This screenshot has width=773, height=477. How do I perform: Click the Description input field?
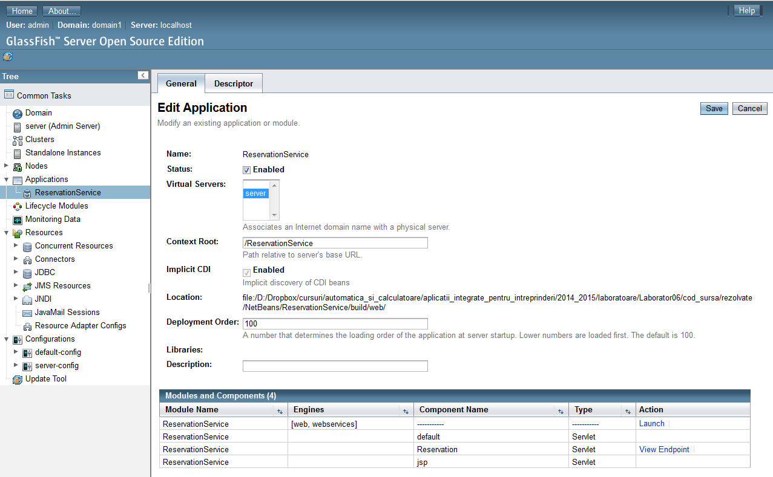point(335,366)
